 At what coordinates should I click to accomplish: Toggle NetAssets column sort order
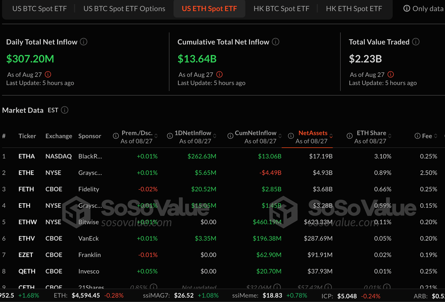(331, 136)
